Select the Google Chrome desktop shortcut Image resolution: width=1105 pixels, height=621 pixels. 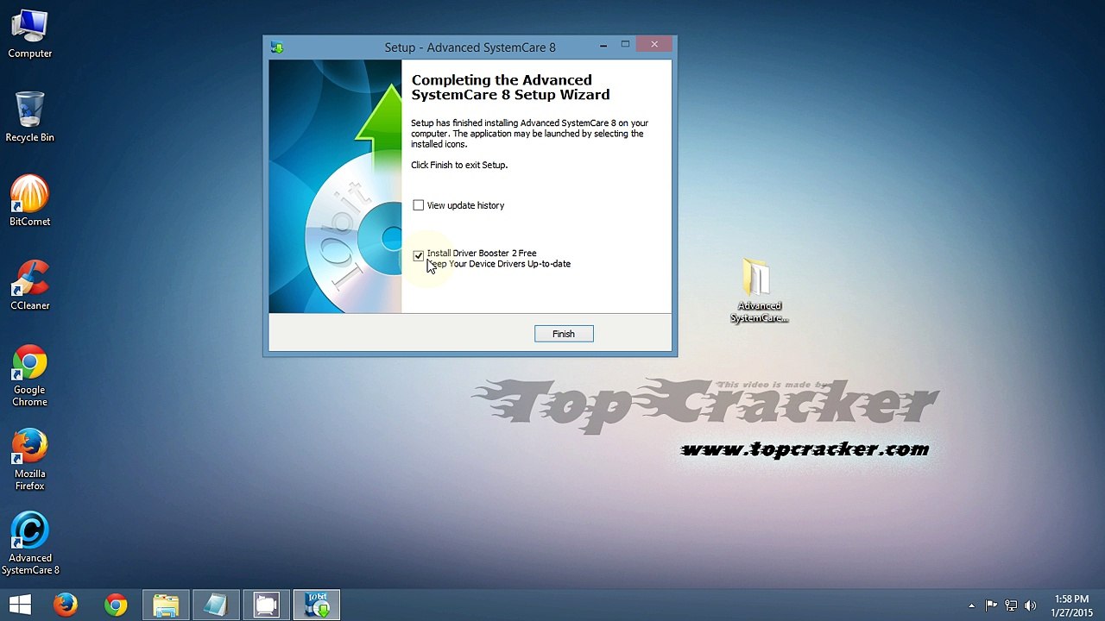coord(30,376)
